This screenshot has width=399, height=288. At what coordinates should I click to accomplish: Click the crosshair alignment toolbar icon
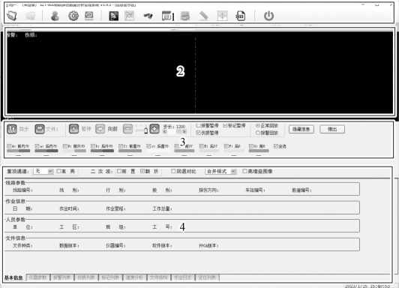[x=222, y=16]
